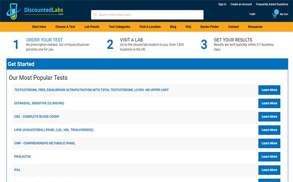Open the Sign In link
The width and height of the screenshot is (293, 182).
pyautogui.click(x=222, y=4)
